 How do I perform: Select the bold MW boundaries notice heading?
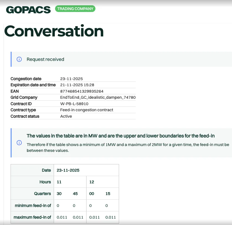click(x=120, y=136)
